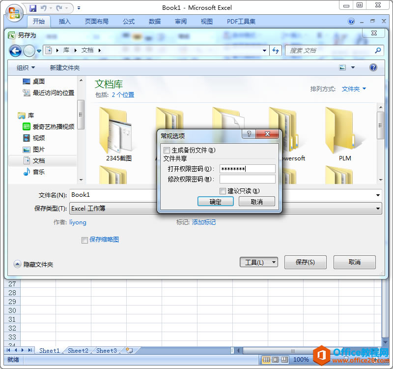The image size is (393, 369).
Task: Click 新建文件夹 button
Action: pyautogui.click(x=65, y=67)
